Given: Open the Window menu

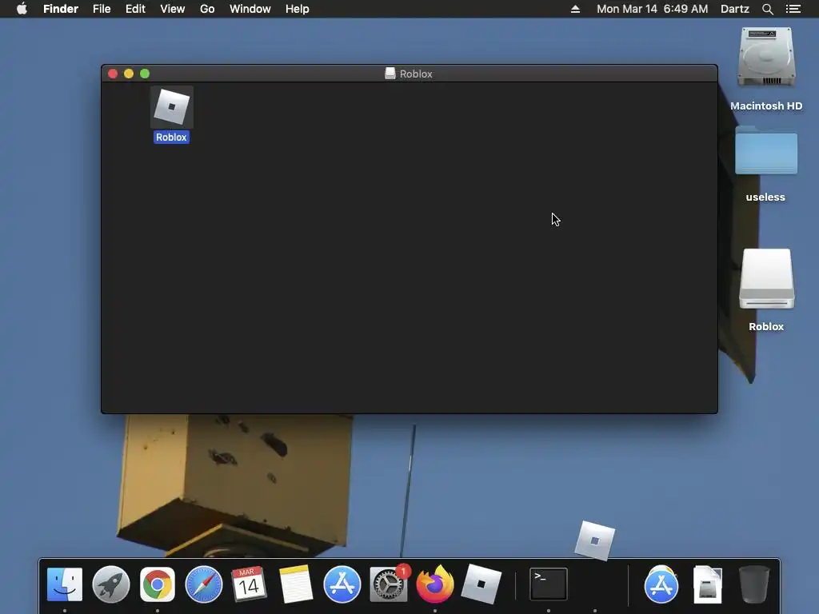Looking at the screenshot, I should coord(250,9).
